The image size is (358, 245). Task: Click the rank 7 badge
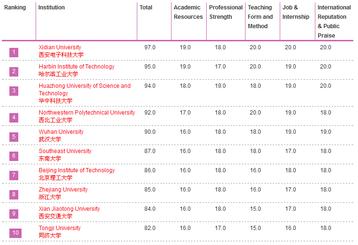click(14, 175)
